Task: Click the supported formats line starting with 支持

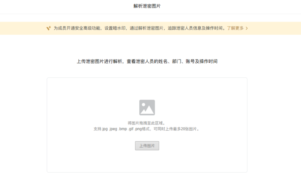Action: pyautogui.click(x=147, y=129)
